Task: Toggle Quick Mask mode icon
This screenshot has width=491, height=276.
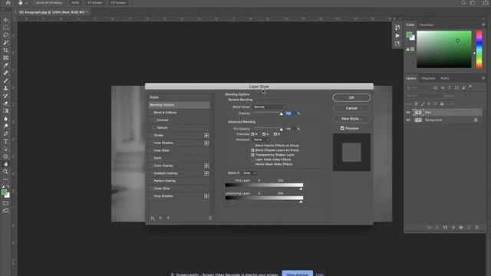Action: click(5, 203)
